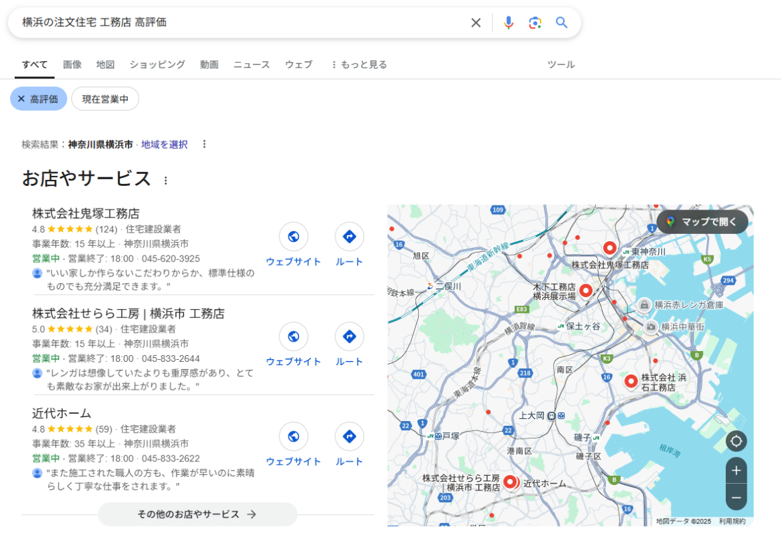
Task: Open more options next to お店やサービス
Action: point(166,181)
